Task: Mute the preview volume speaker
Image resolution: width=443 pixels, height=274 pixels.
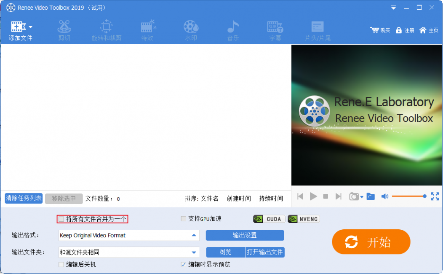Action: 384,196
